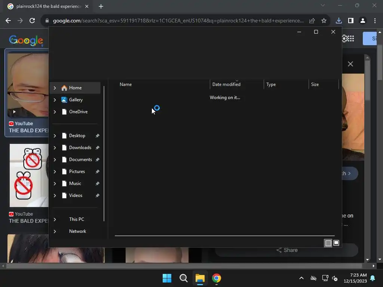Click the pin icon next to Videos
The image size is (383, 287).
pyautogui.click(x=98, y=195)
